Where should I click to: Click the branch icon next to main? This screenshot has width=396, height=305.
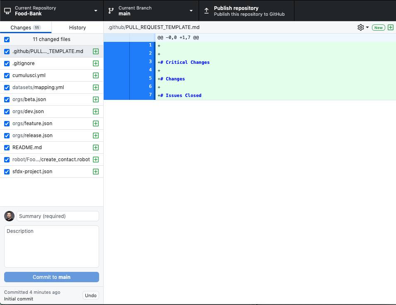110,10
